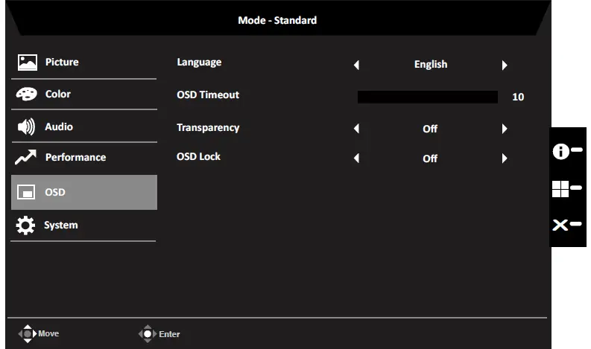The image size is (591, 349).
Task: Switch OSD Lock using left arrow
Action: pos(356,159)
